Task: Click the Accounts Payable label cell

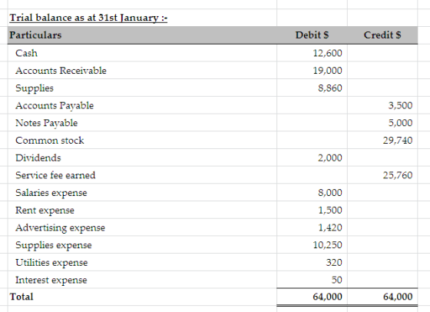Action: (55, 105)
